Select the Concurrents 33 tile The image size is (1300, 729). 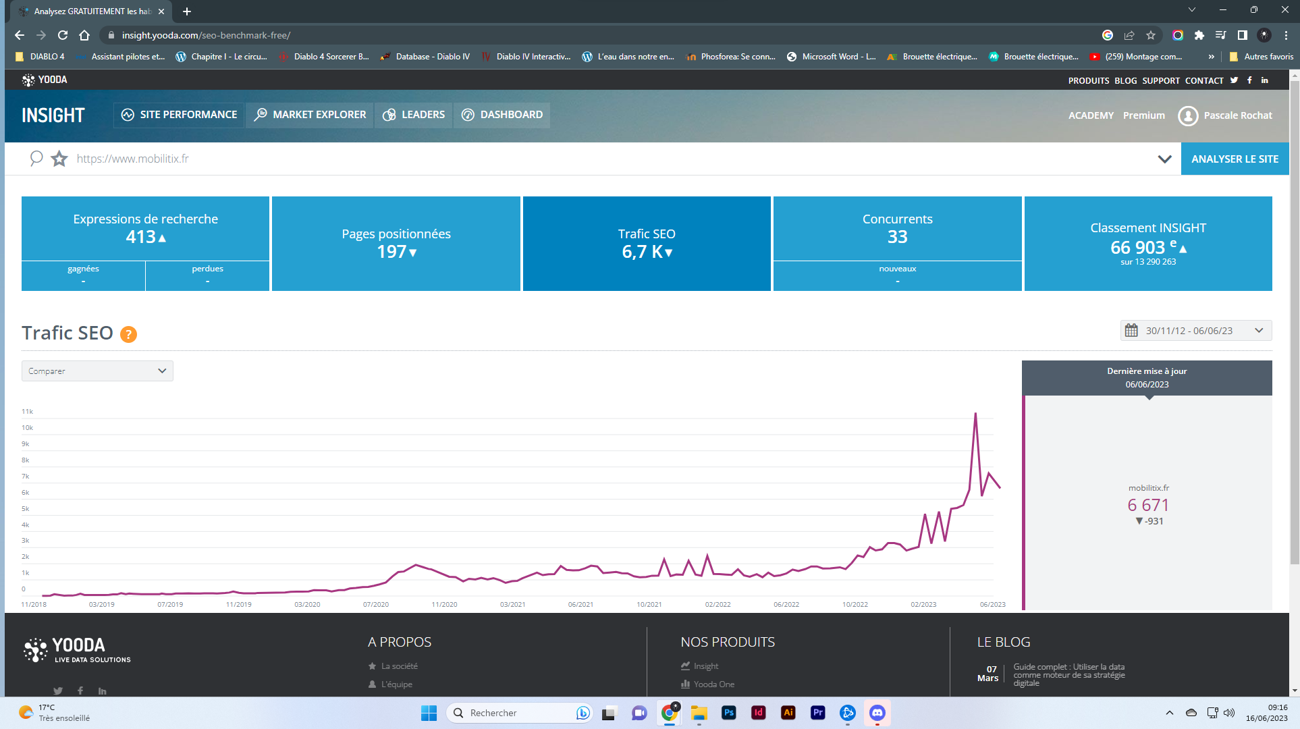[x=897, y=230]
